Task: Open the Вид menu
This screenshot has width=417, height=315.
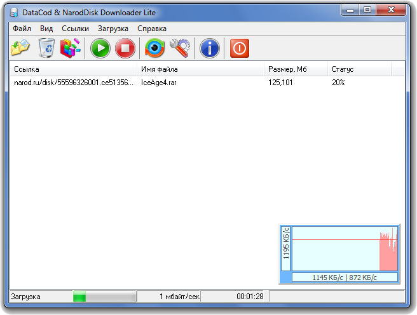Action: pyautogui.click(x=46, y=29)
